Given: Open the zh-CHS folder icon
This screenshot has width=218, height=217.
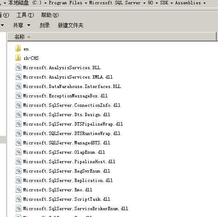Looking at the screenshot, I should 18,58.
